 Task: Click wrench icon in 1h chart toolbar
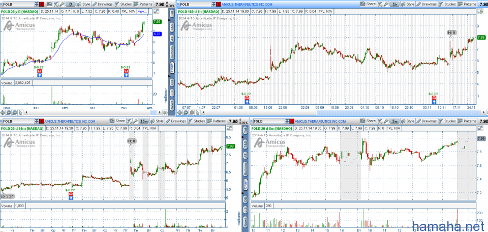tap(386, 4)
